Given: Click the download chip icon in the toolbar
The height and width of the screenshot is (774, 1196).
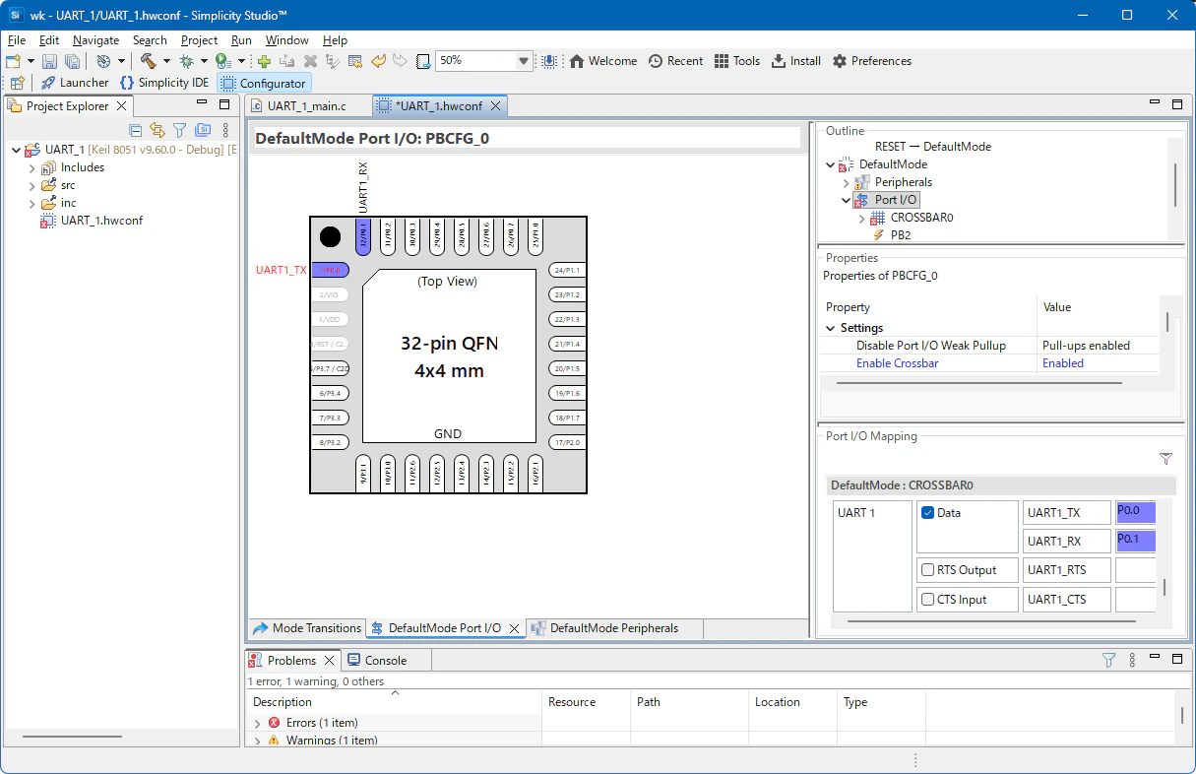Looking at the screenshot, I should tap(549, 61).
